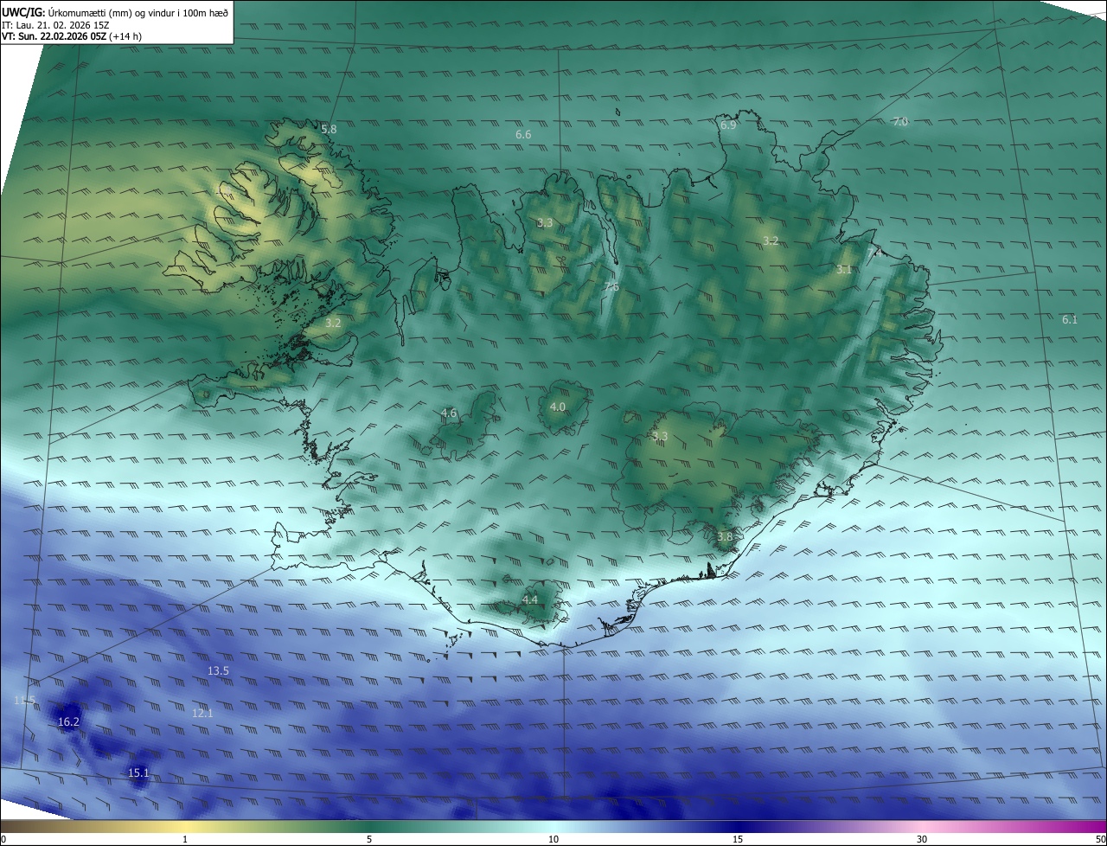Click the 7.6 value label on the map

(611, 287)
